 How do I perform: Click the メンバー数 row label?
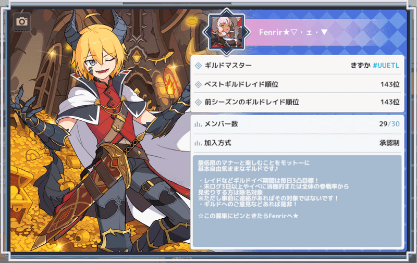point(221,124)
